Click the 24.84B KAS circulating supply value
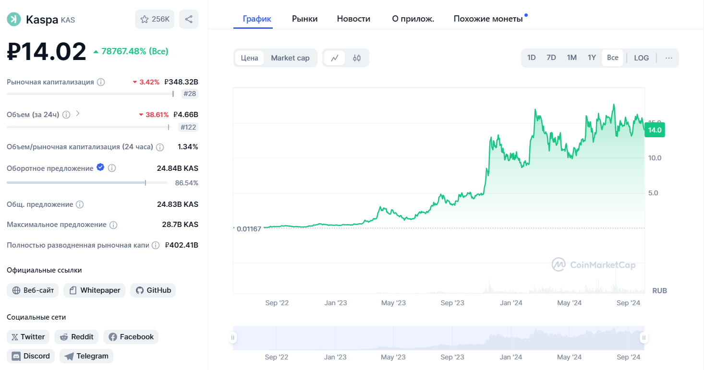Image resolution: width=704 pixels, height=370 pixels. tap(178, 168)
